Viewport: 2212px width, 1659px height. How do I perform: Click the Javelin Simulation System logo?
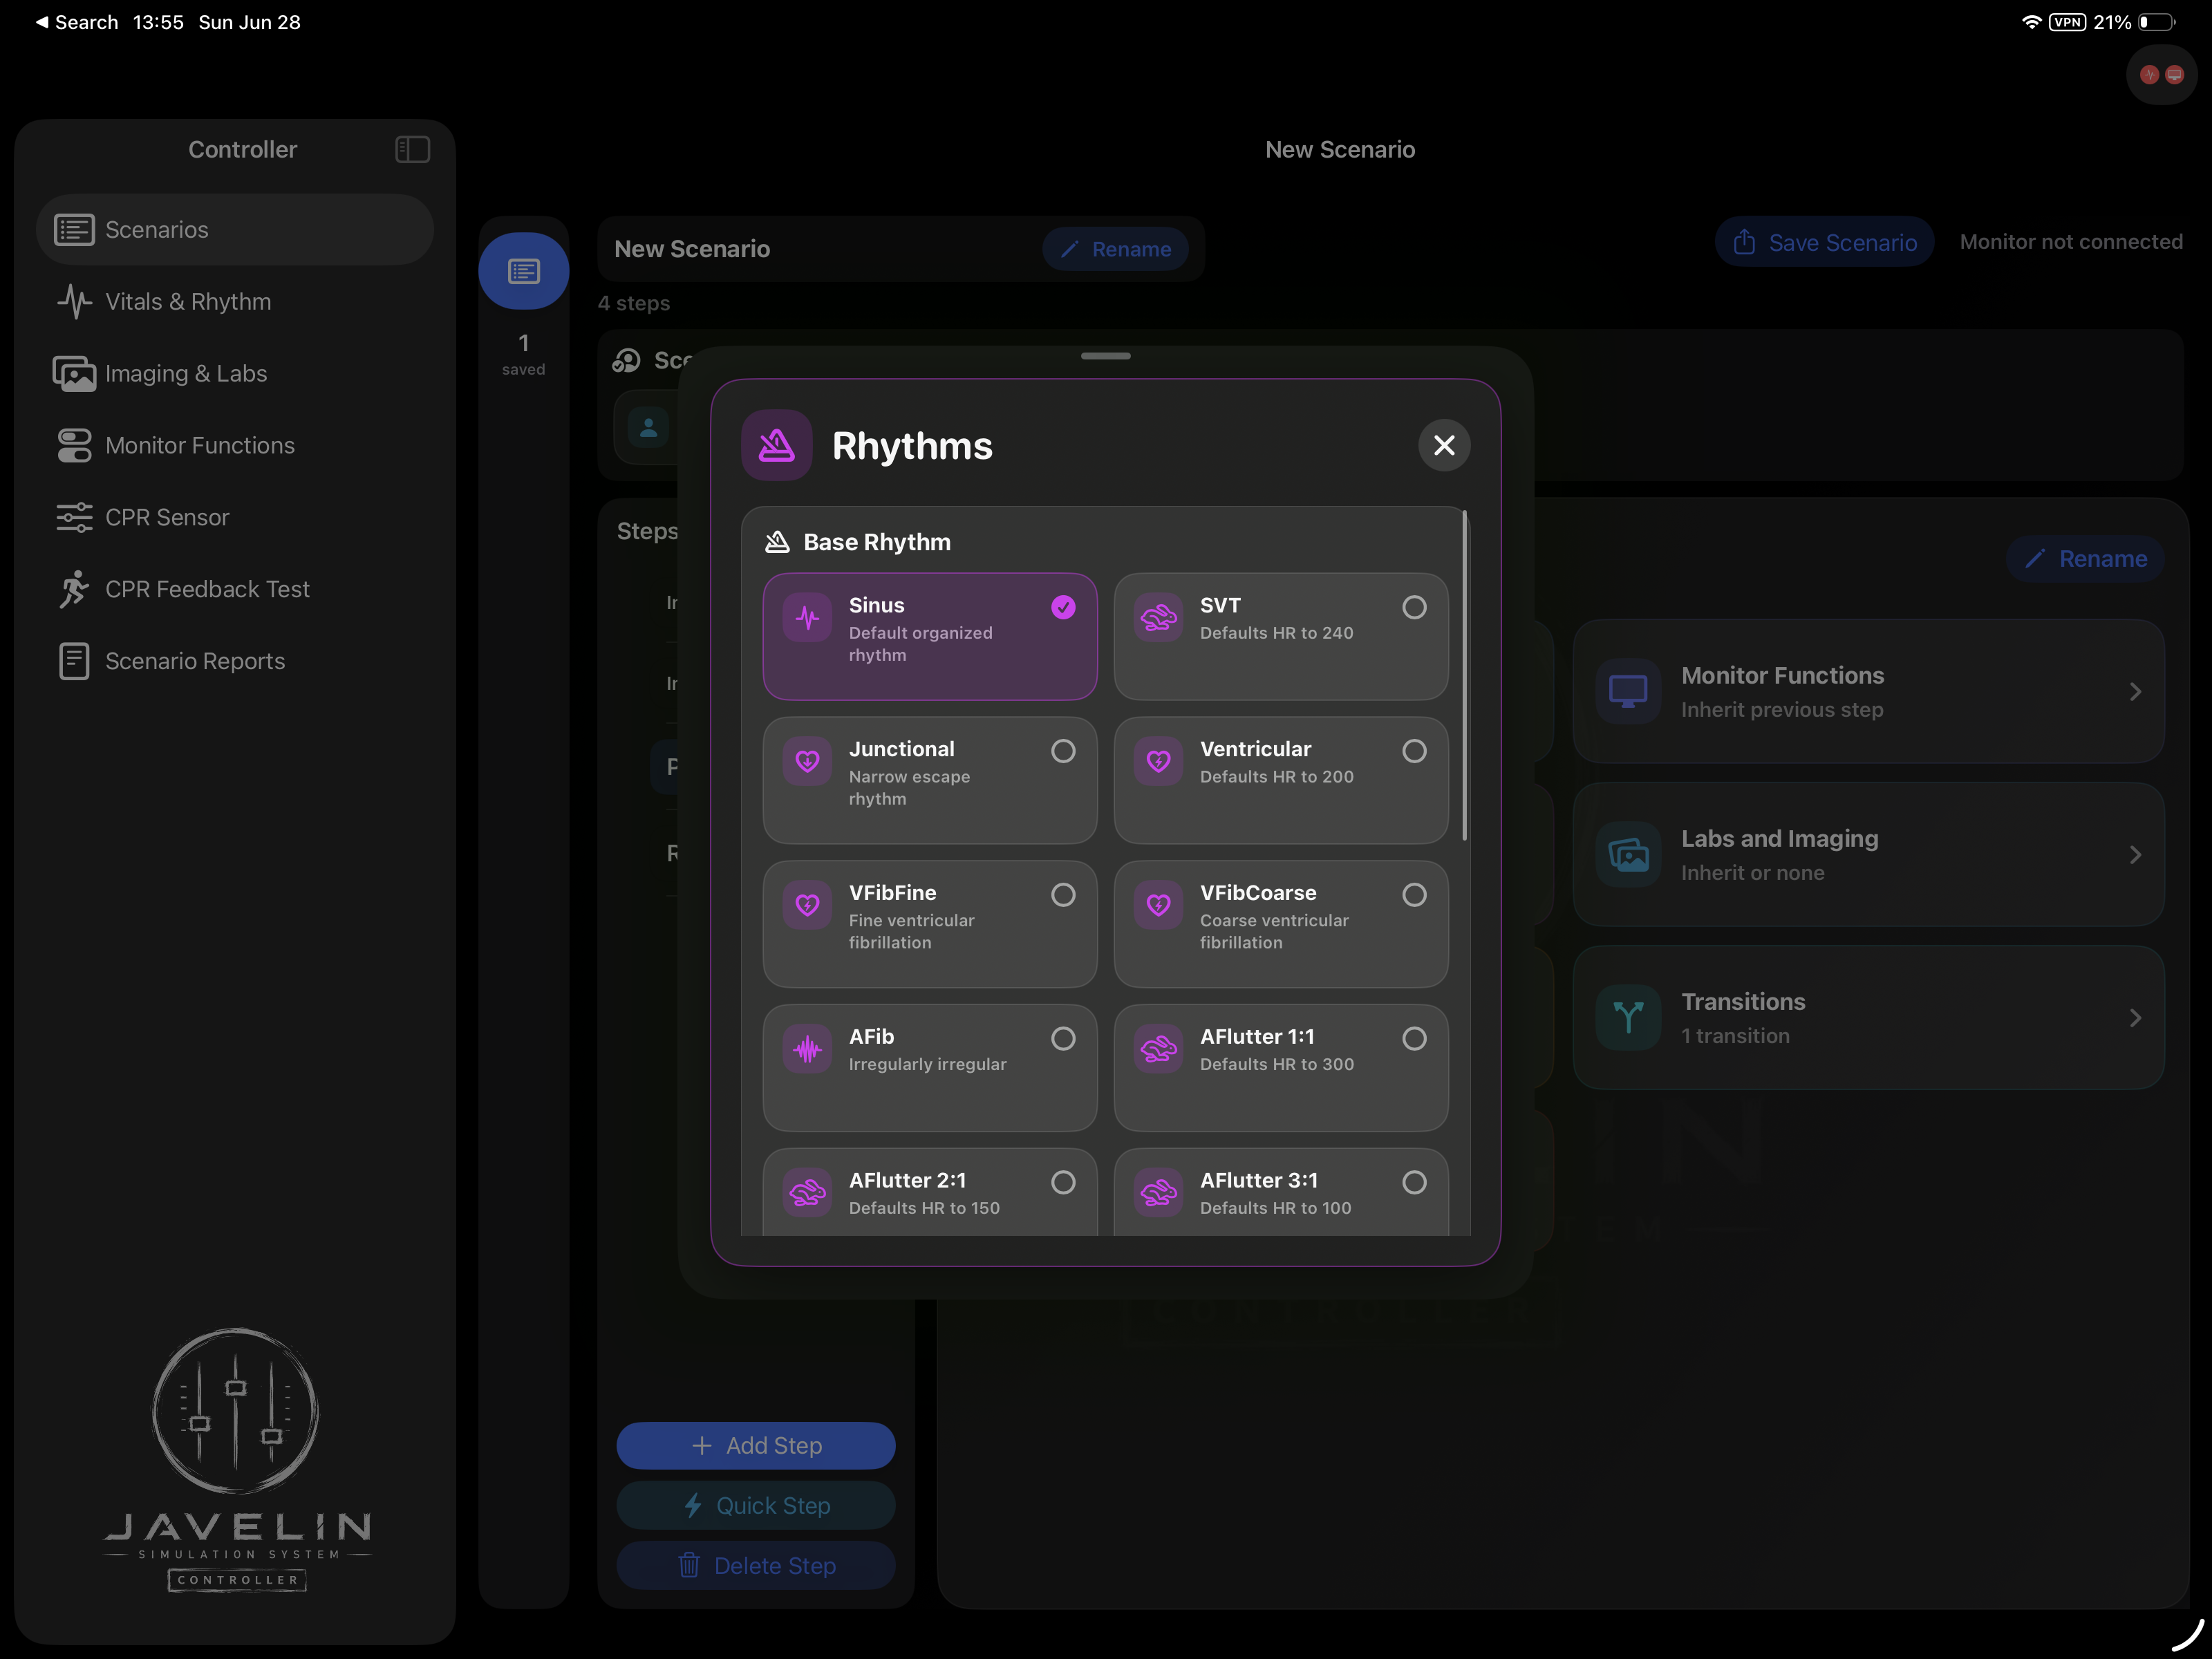[x=237, y=1459]
